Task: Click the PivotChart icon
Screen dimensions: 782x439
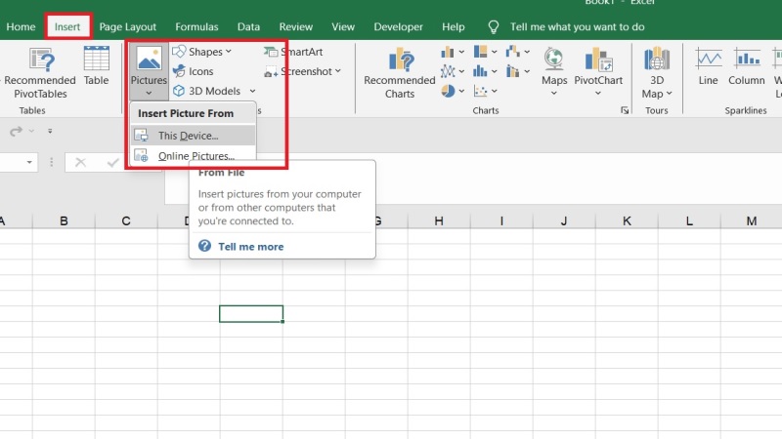Action: coord(598,60)
